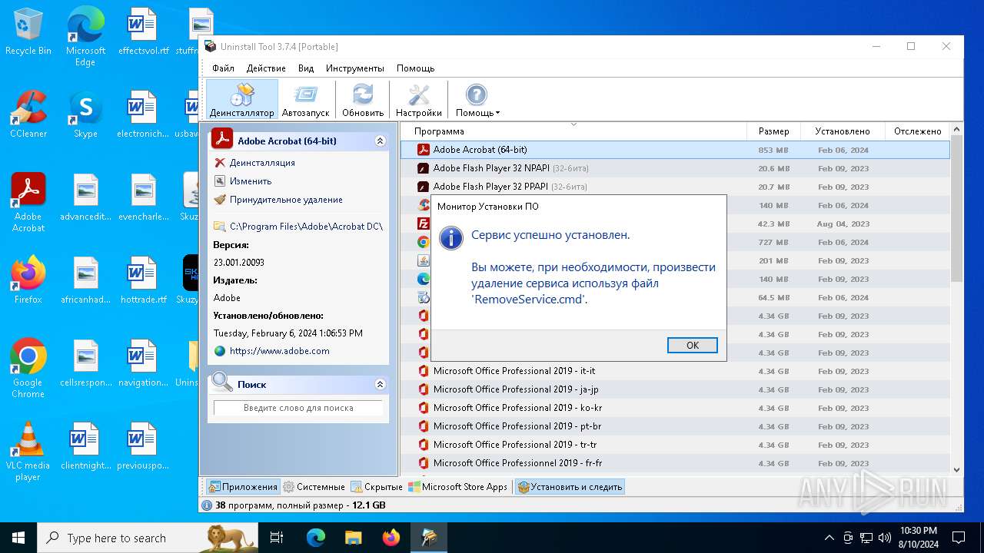Open the https://www.adobe.com link
Screen dimensions: 984x553
279,351
